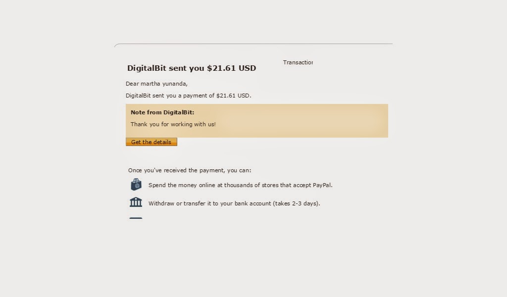Click the bank building columns graphic
507x297 pixels.
click(136, 203)
